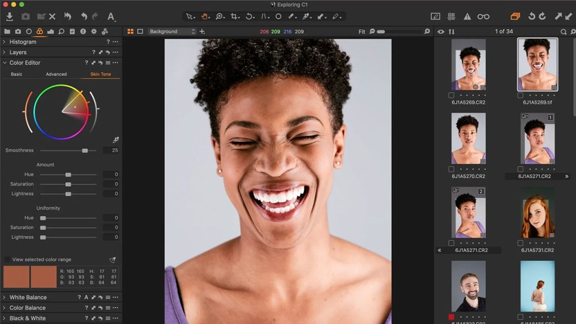This screenshot has height=324, width=576.
Task: Expand the White Balance panel
Action: pos(28,297)
